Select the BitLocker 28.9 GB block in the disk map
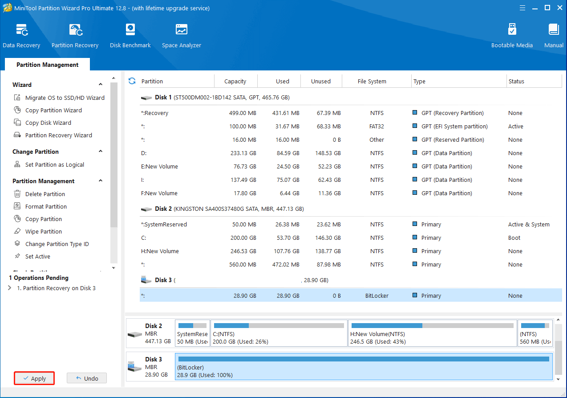Viewport: 567px width, 398px height. (364, 367)
